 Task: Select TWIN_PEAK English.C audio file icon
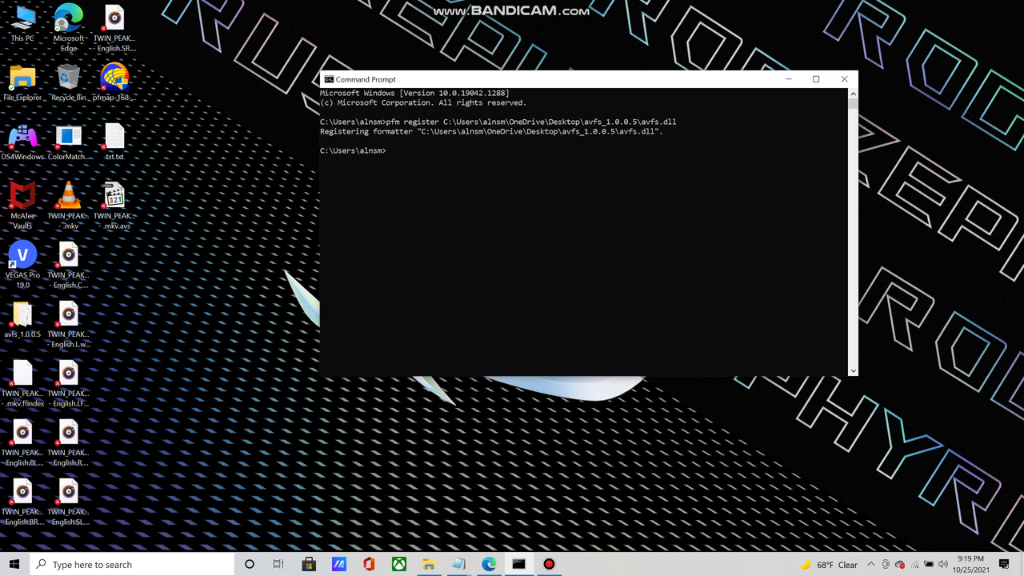click(x=69, y=266)
